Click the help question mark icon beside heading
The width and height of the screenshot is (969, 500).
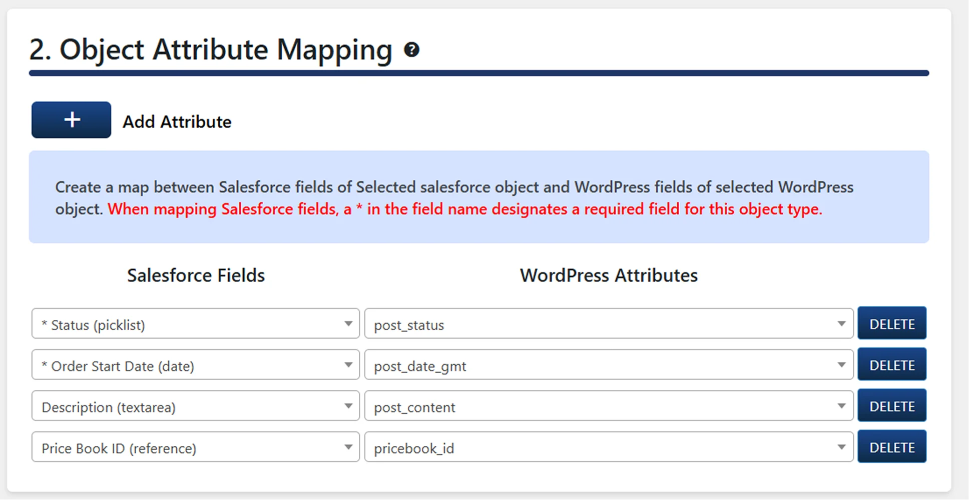coord(411,49)
